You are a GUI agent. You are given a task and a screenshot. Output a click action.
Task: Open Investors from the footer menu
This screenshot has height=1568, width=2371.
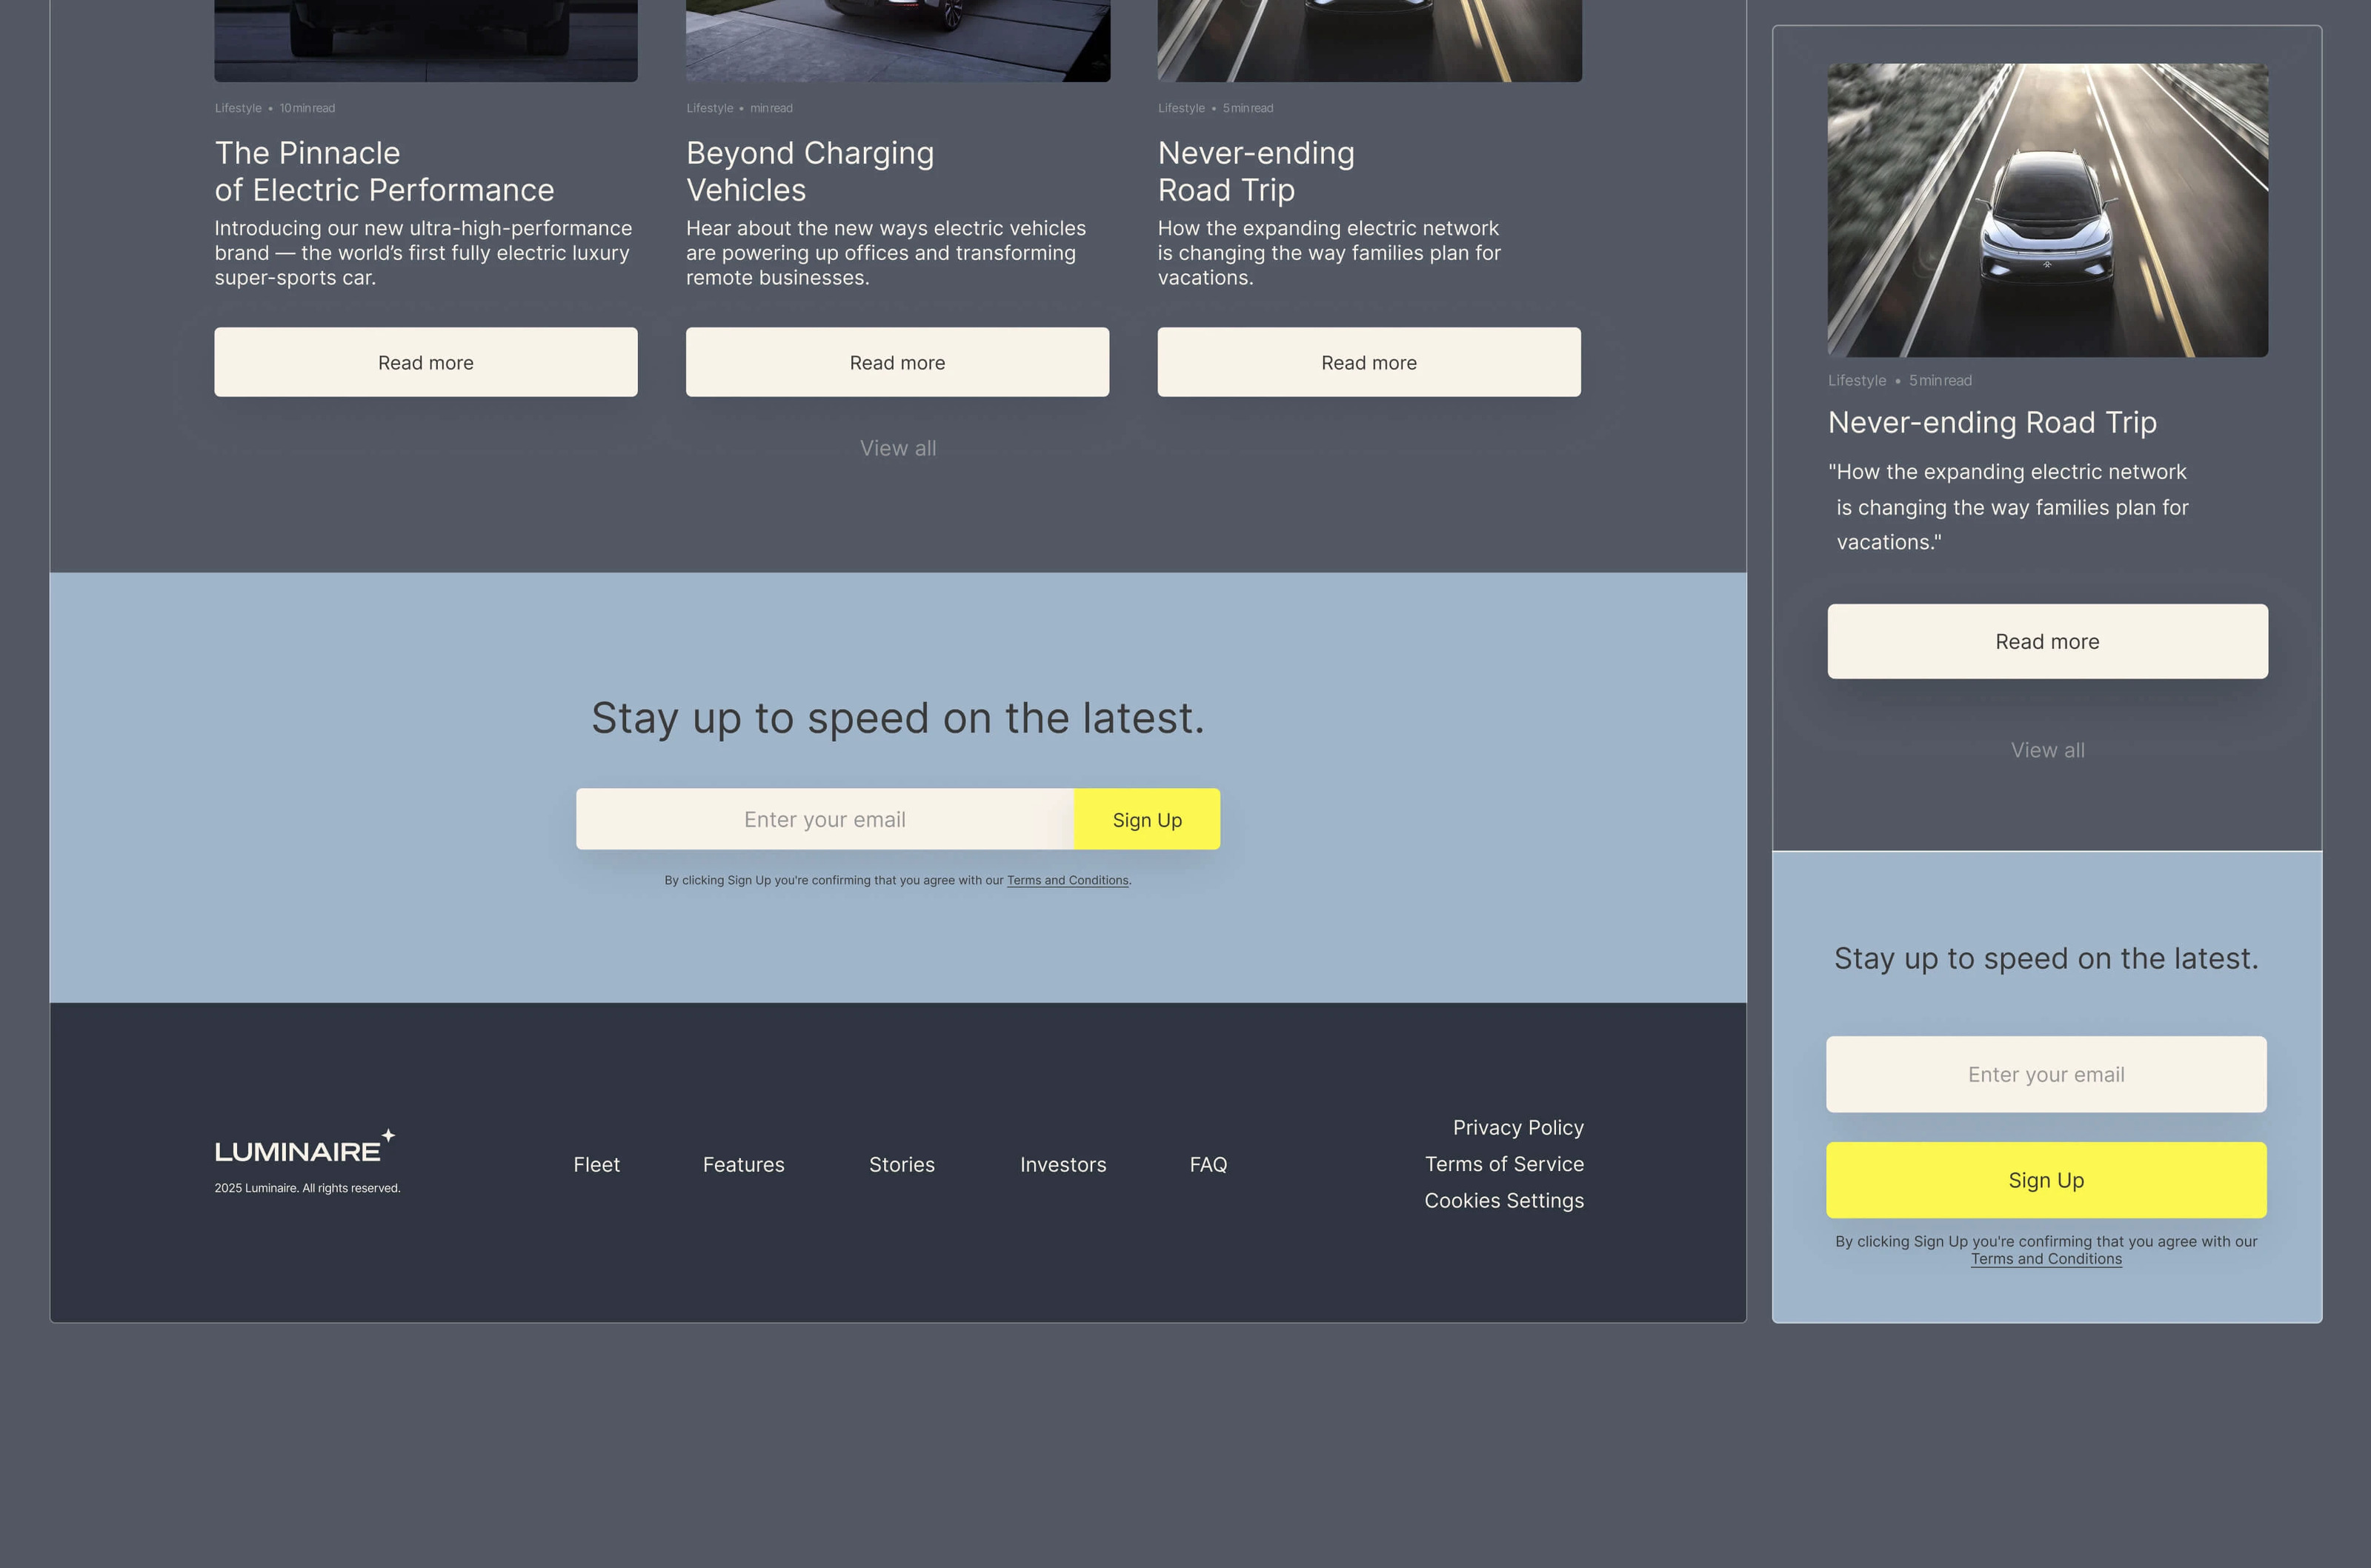pos(1063,1165)
